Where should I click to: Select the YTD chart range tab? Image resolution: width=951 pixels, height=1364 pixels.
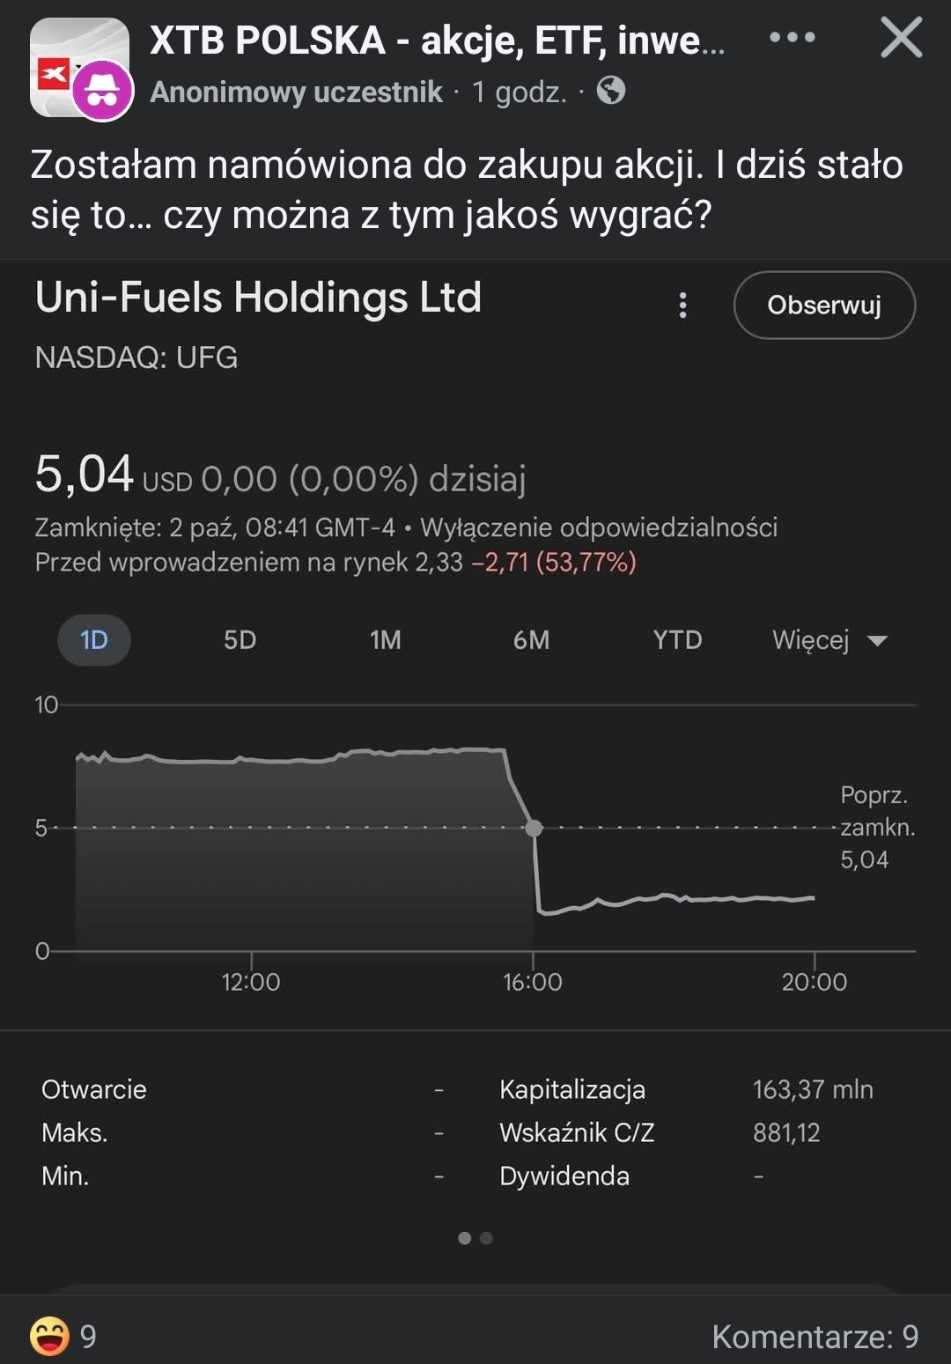(677, 640)
